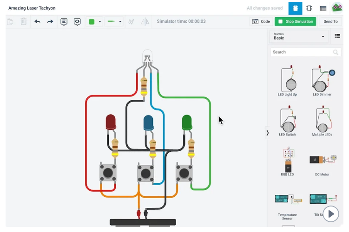Click the red LED component

(x=111, y=122)
